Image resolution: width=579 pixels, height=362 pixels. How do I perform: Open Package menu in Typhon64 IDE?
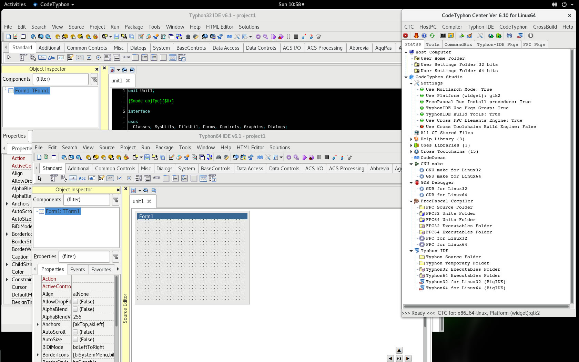coord(164,148)
